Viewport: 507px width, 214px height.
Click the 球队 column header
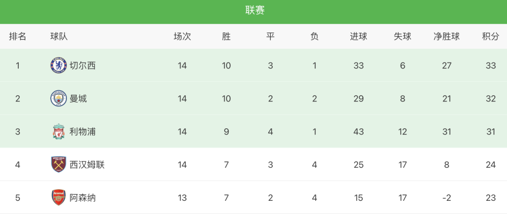click(59, 37)
